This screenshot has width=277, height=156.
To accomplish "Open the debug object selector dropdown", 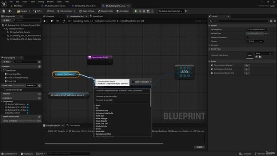I will pos(171,11).
